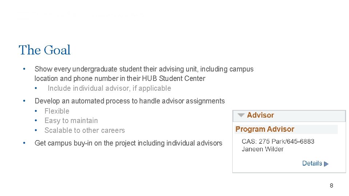Click the bullet dot before Develop

(x=24, y=101)
